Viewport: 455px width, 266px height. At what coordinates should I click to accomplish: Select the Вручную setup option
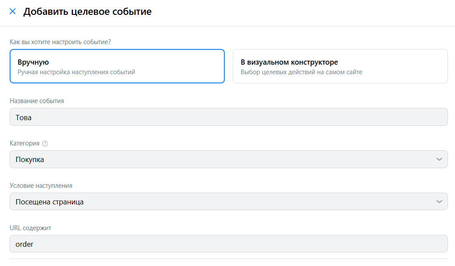[117, 66]
